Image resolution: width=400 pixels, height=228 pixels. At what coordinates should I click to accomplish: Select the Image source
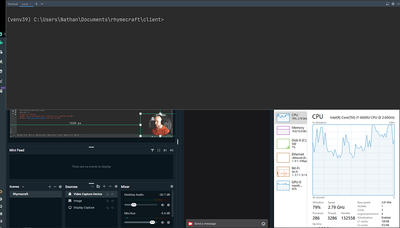[x=91, y=201]
